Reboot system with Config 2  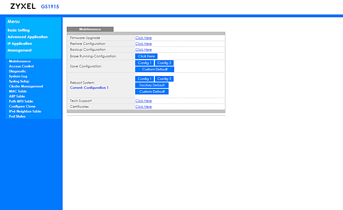coord(164,79)
